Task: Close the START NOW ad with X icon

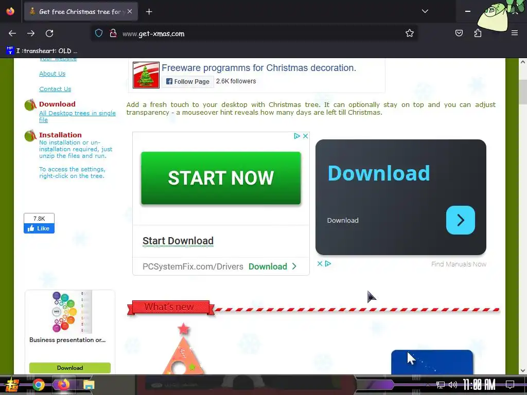Action: (305, 136)
